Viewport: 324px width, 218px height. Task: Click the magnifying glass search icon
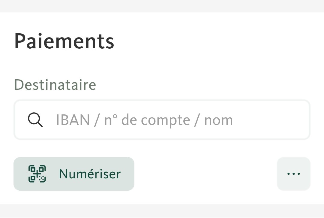tap(35, 120)
